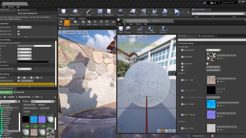Toggle Layer 2 - Color checkbox
Screen dimensions: 246x138
182,128
